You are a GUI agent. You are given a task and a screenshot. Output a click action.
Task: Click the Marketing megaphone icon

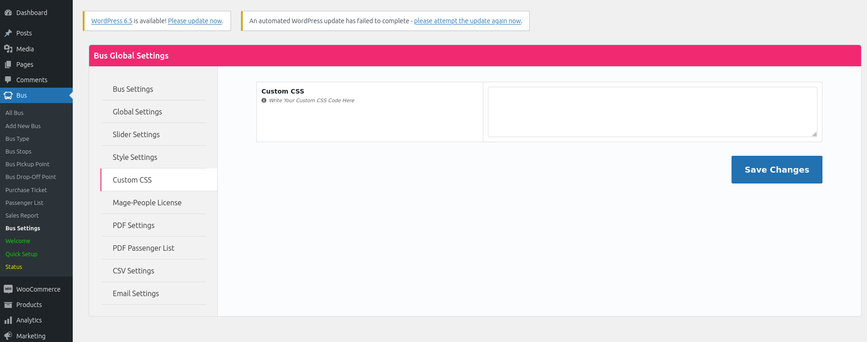click(x=8, y=336)
